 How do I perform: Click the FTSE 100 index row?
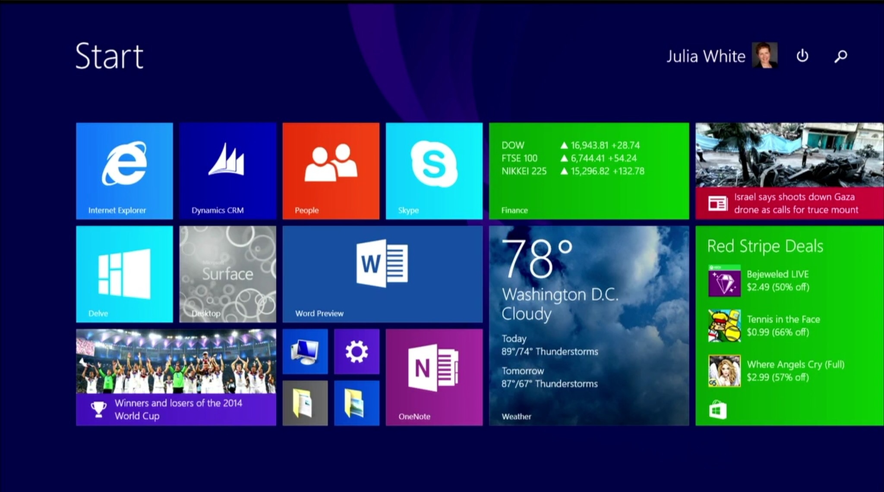click(x=569, y=158)
